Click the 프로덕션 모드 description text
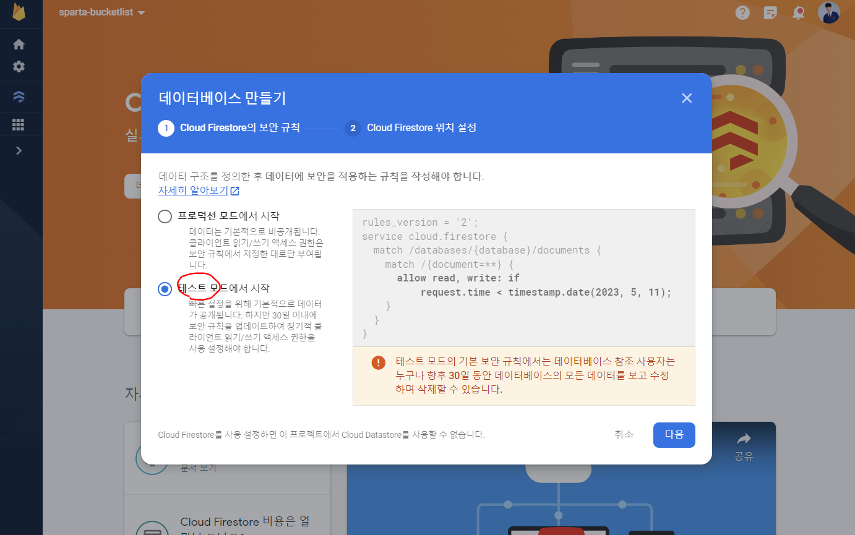 [x=256, y=247]
